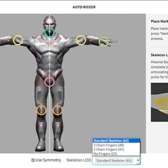The image size is (168, 168).
Task: Click the character's extended hand fingers
Action: pyautogui.click(x=113, y=42)
